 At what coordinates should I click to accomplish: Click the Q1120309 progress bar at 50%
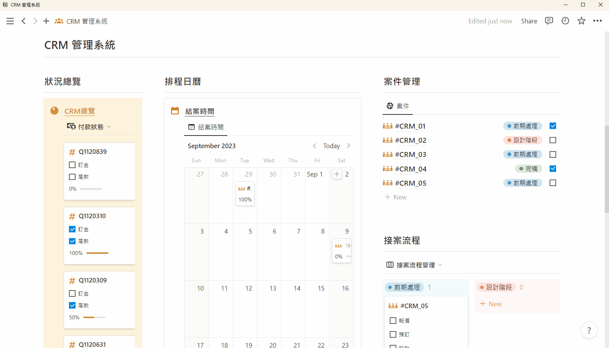click(x=94, y=317)
